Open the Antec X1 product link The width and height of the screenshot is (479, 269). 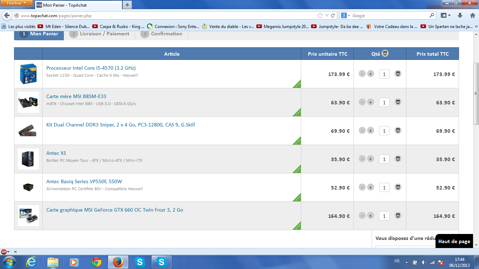(56, 153)
